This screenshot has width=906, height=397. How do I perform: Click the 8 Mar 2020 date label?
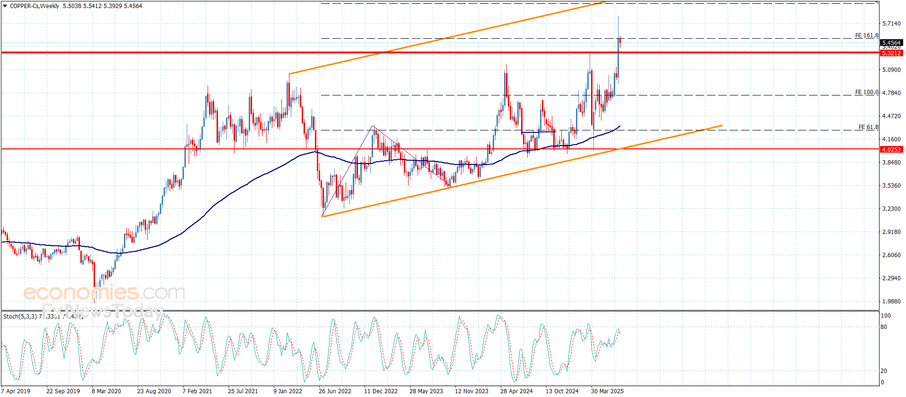point(106,391)
